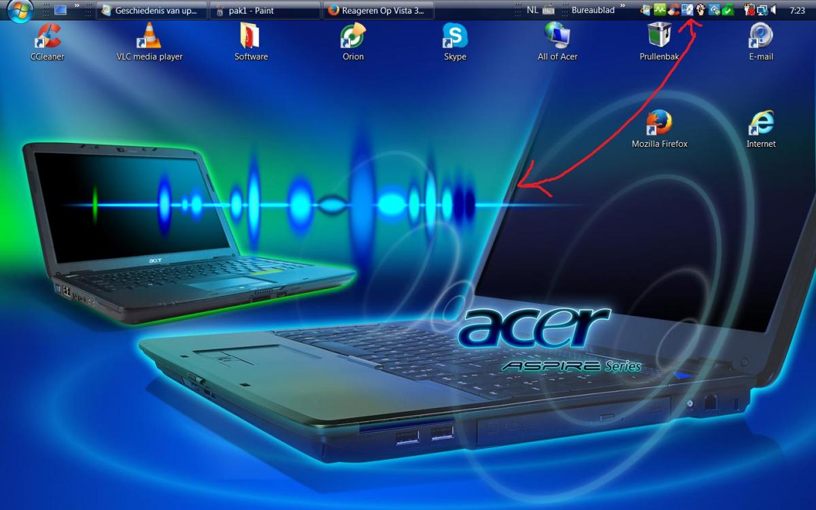Select the All of Acer desktop shortcut

tap(557, 41)
